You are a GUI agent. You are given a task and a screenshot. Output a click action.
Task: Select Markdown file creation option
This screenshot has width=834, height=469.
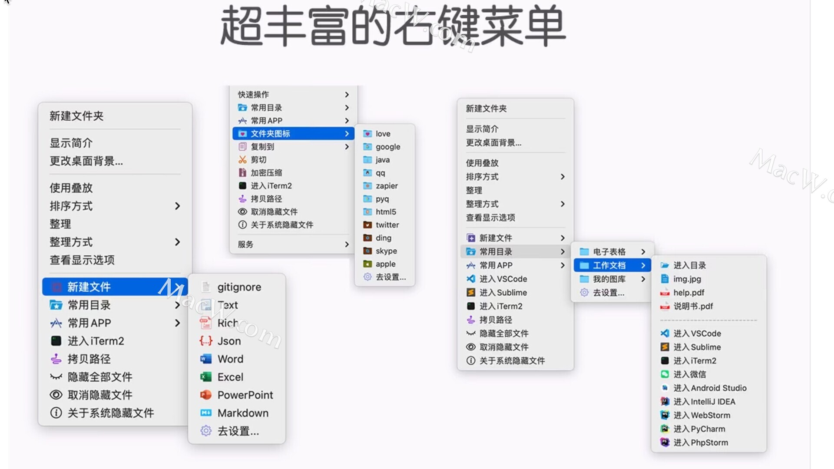pos(243,412)
